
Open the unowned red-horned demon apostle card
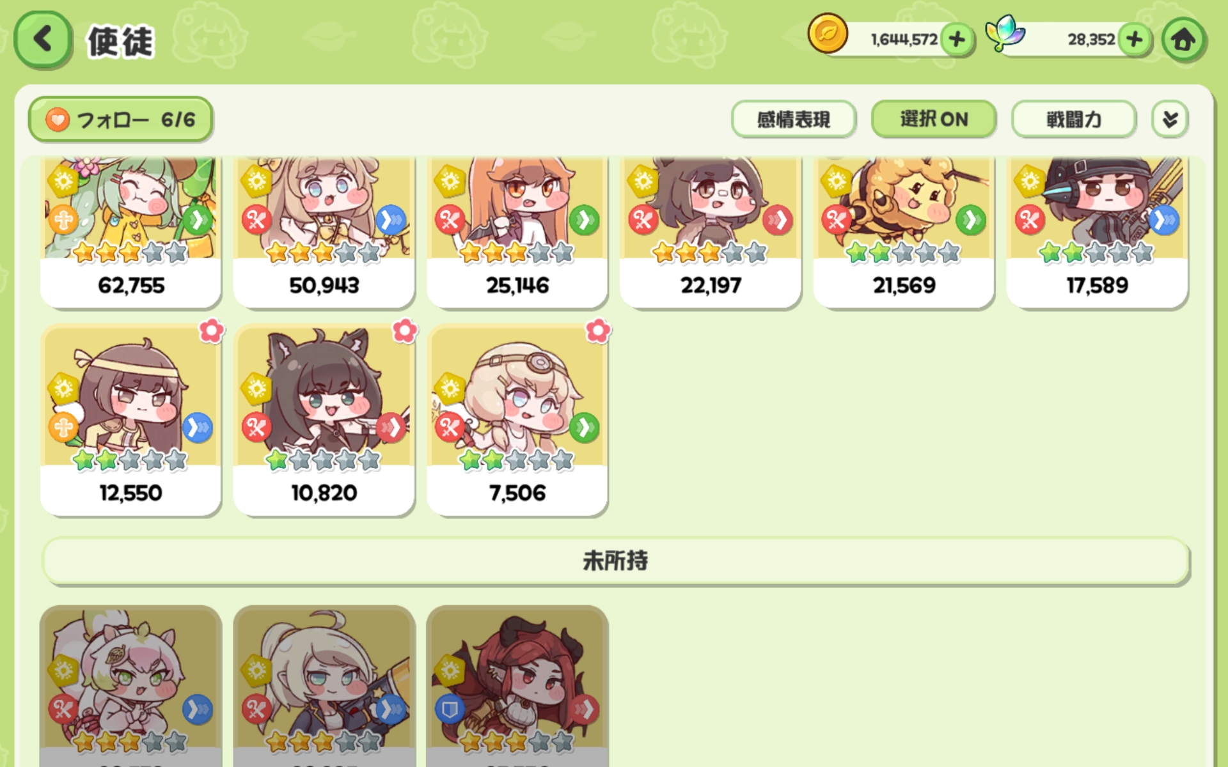coord(517,686)
